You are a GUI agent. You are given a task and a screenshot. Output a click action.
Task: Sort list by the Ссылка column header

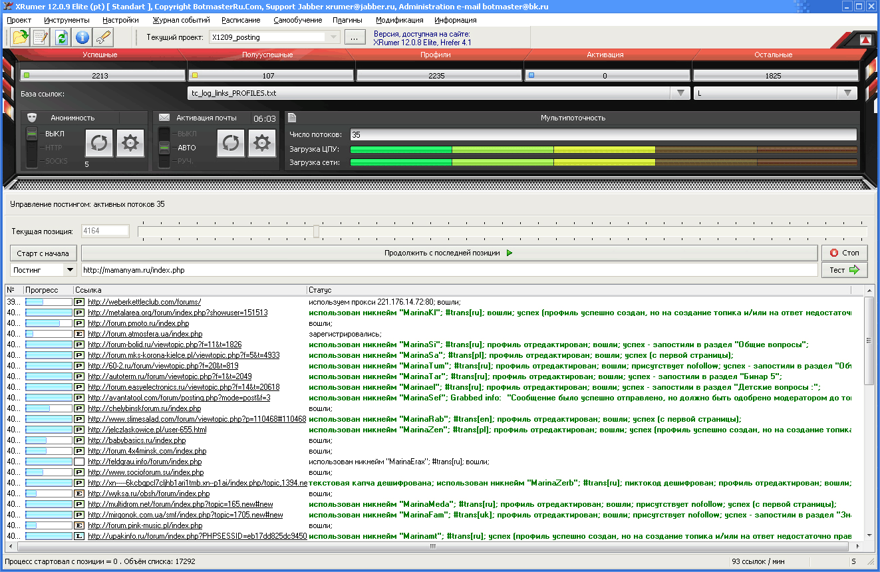coord(190,290)
